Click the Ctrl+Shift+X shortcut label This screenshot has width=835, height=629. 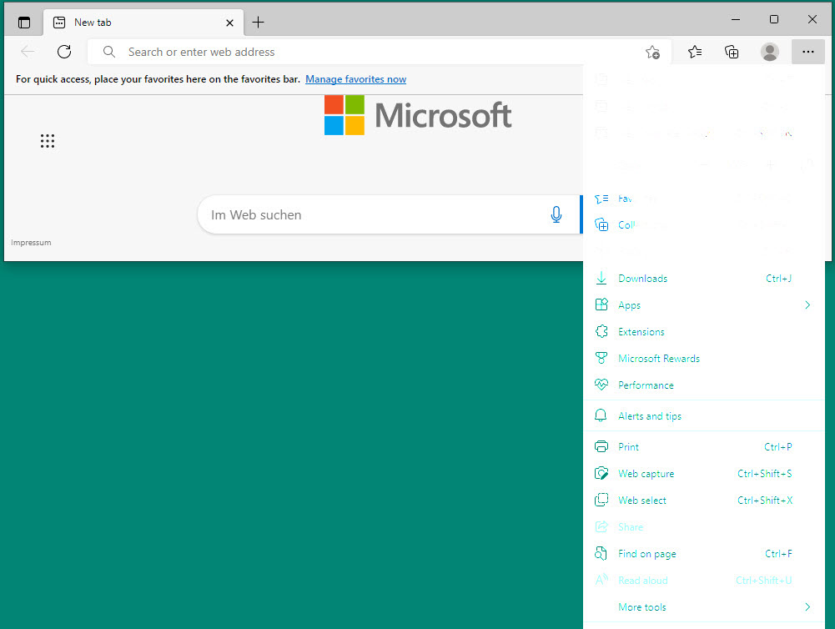(765, 500)
